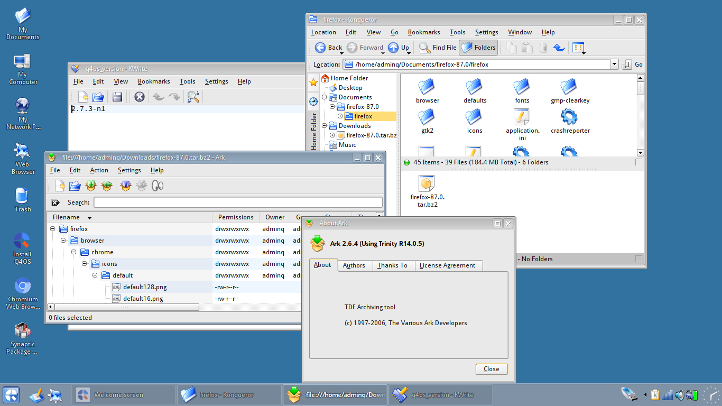Screen dimensions: 722x406
Task: Collapse the Documents tree node in Konqueror
Action: coord(325,97)
